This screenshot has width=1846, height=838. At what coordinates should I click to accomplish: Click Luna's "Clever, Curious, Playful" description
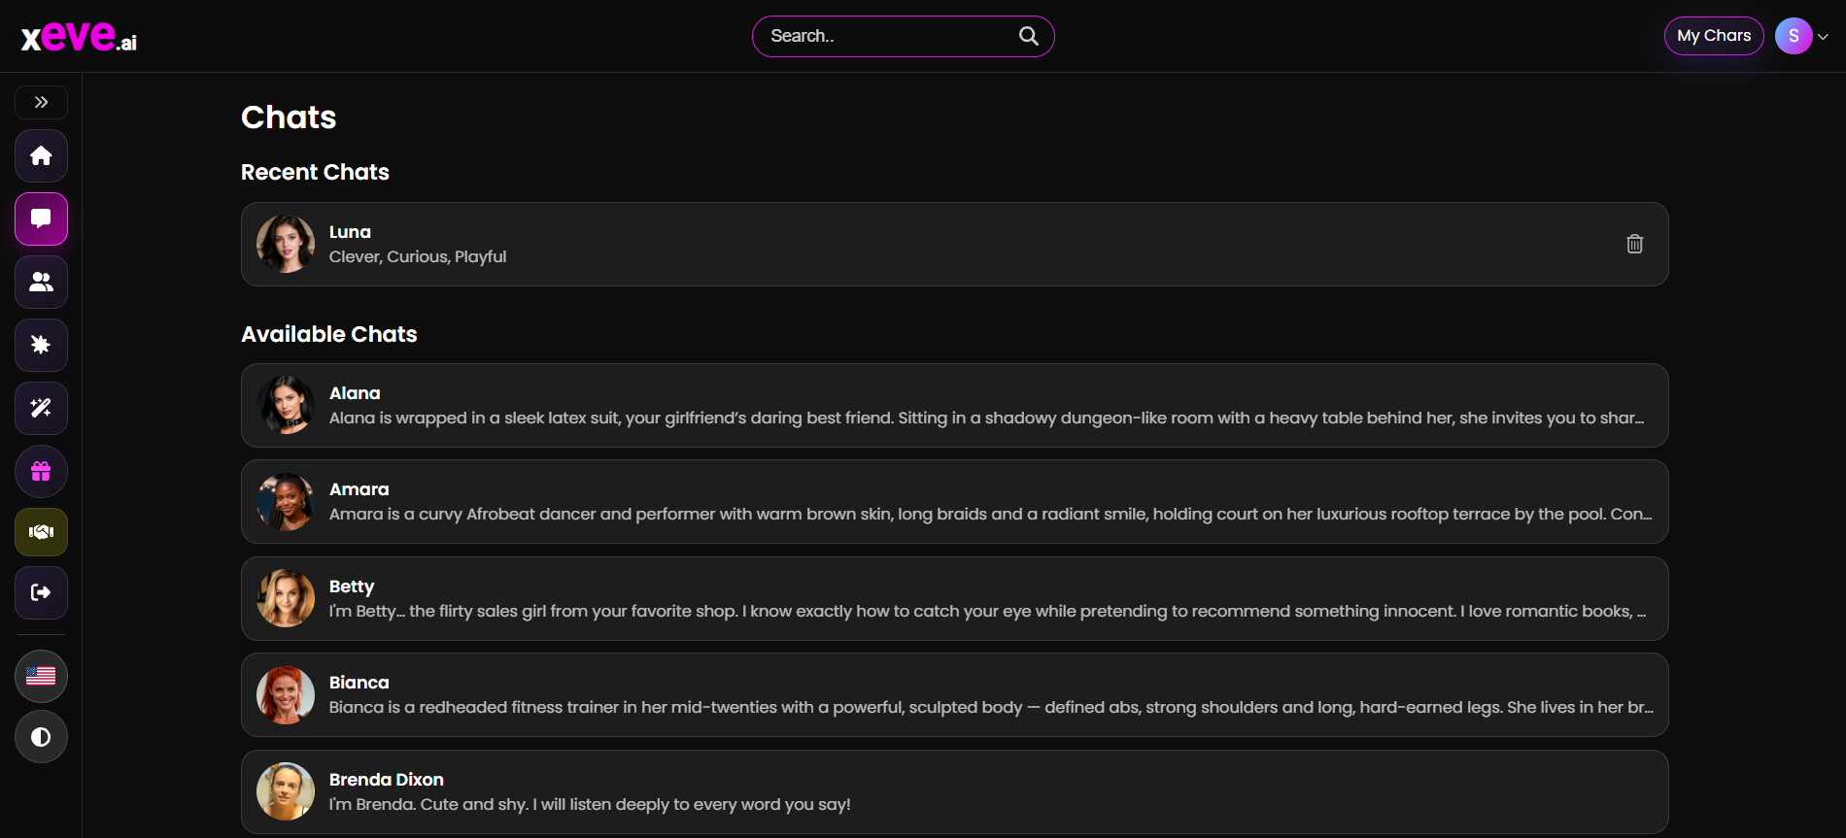[418, 256]
